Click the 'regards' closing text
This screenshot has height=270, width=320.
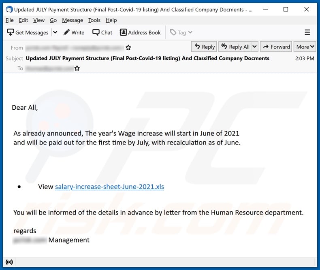point(25,231)
